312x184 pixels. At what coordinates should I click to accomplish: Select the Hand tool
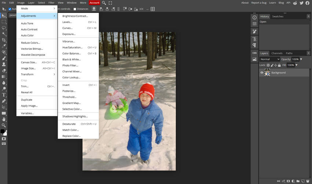tap(4, 119)
